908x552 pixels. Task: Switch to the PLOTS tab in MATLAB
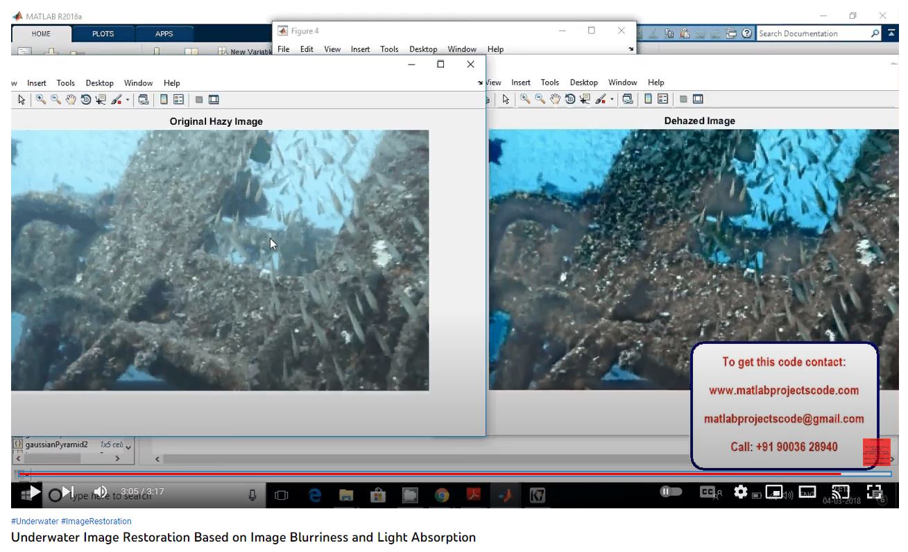click(x=103, y=34)
